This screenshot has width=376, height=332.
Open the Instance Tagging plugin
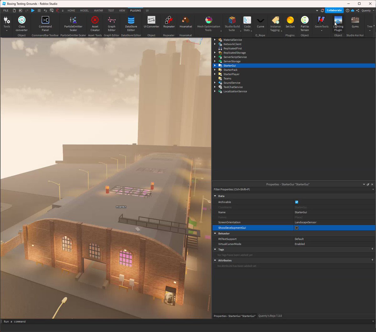tap(275, 24)
